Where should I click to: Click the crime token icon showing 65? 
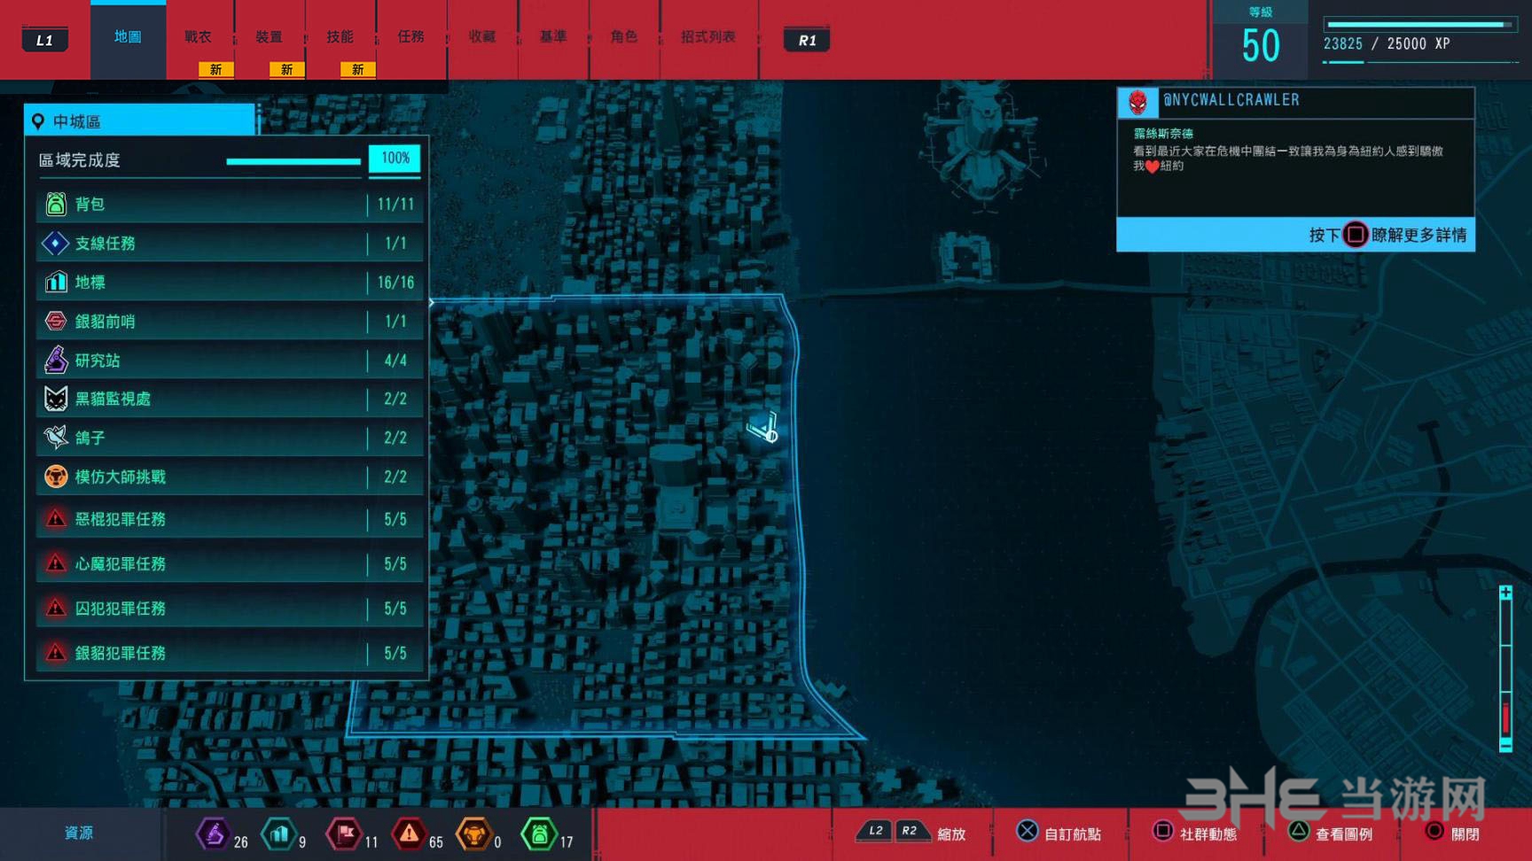pyautogui.click(x=409, y=834)
